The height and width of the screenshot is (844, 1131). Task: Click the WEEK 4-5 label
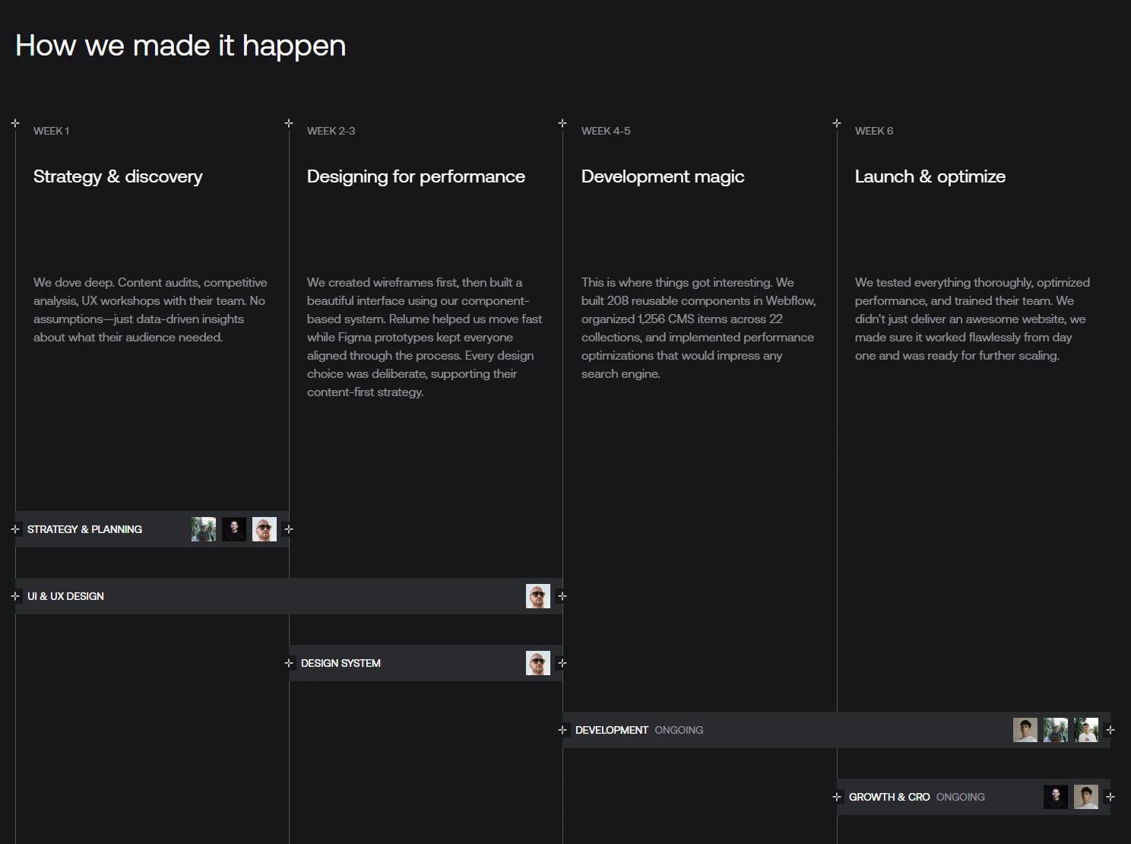tap(606, 131)
